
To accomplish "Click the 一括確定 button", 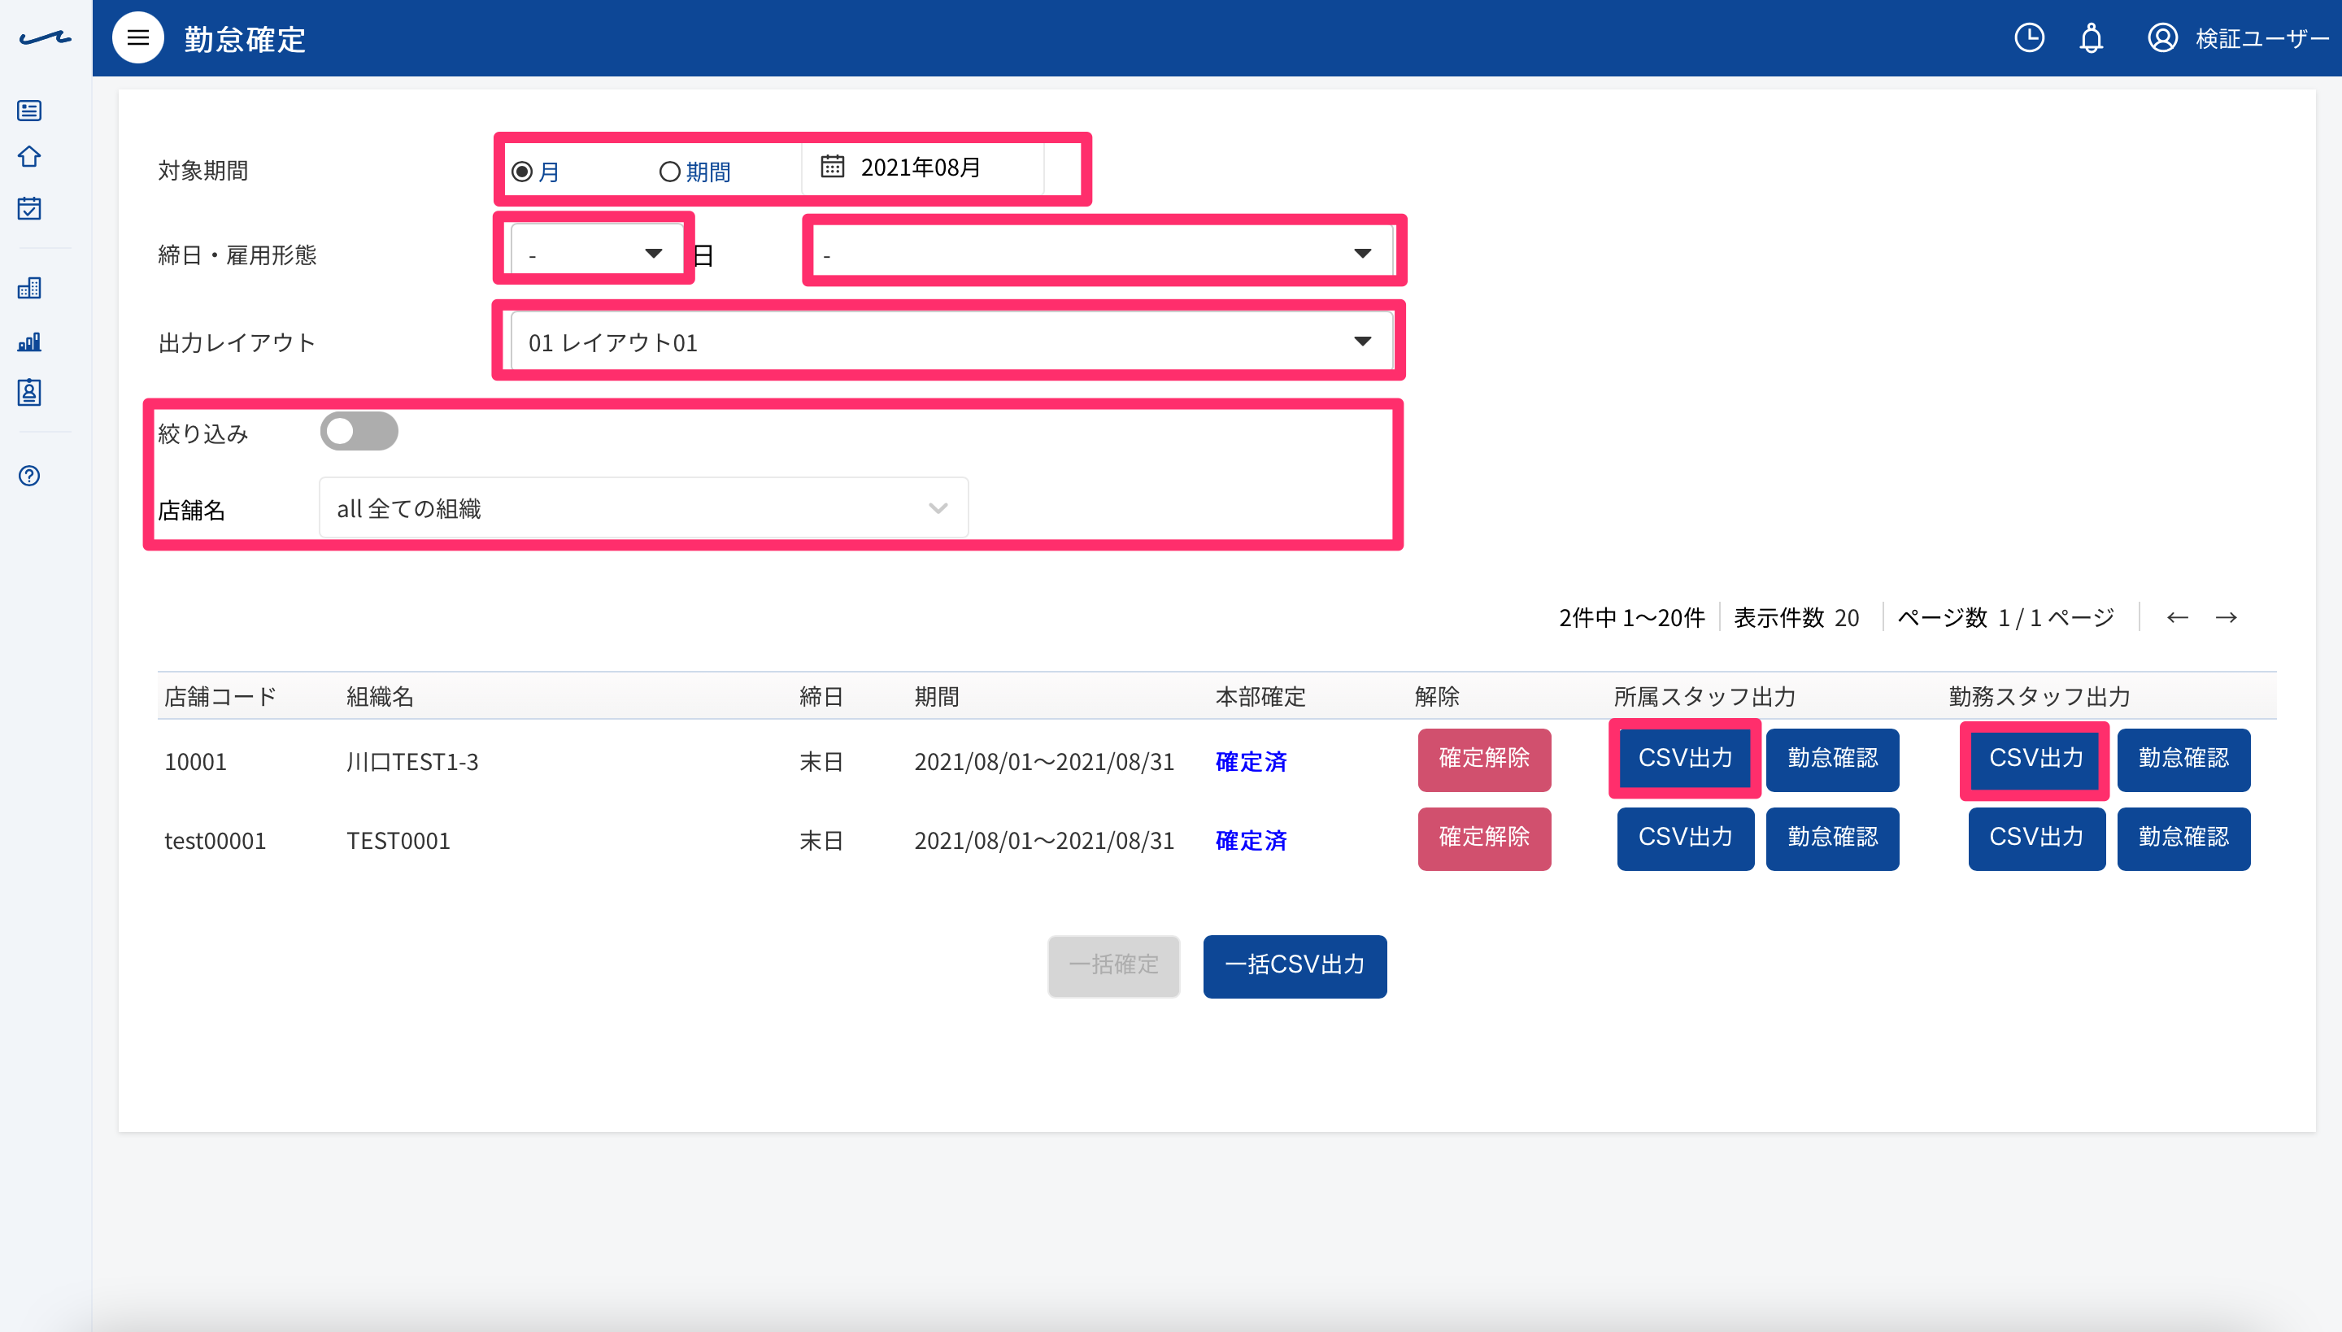I will click(1113, 966).
